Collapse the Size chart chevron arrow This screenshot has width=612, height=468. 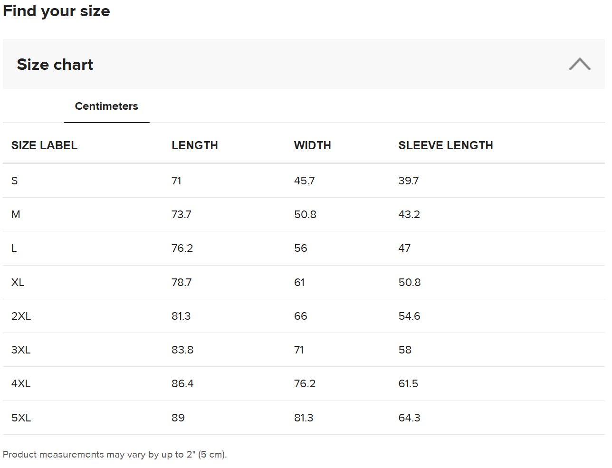(x=579, y=64)
